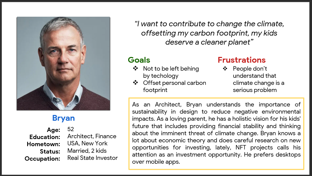The image size is (312, 176).
Task: Click the "USA, New York" hometown text
Action: (87, 143)
